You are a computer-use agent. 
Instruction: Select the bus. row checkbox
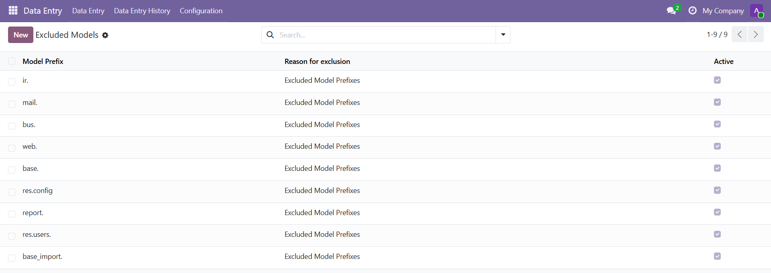(x=12, y=126)
